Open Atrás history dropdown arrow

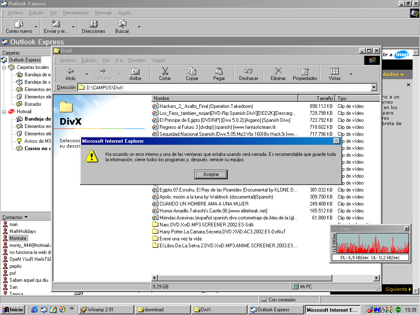[87, 74]
